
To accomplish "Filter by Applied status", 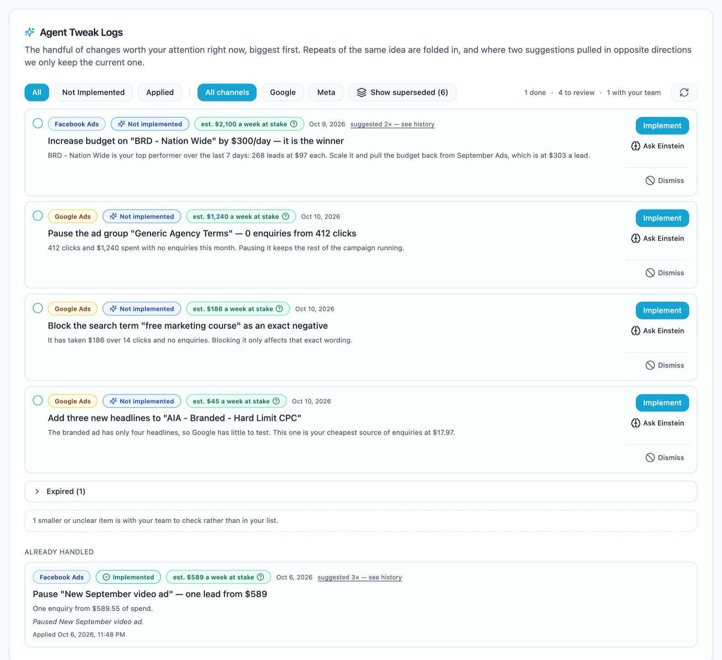I will pos(160,92).
